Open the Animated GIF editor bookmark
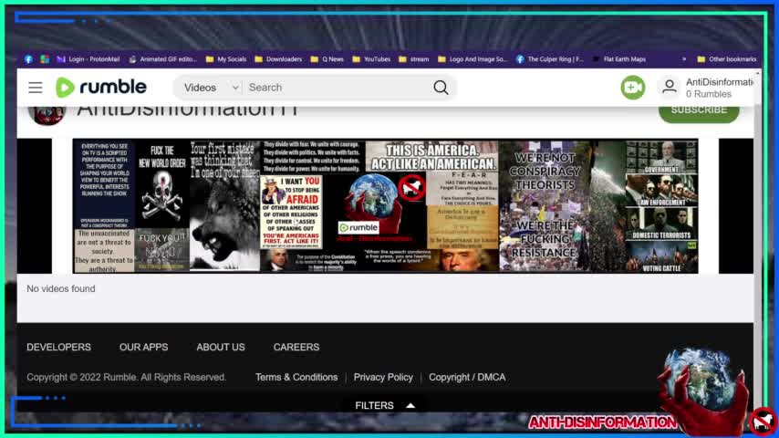Viewport: 779px width, 438px height. click(x=163, y=59)
